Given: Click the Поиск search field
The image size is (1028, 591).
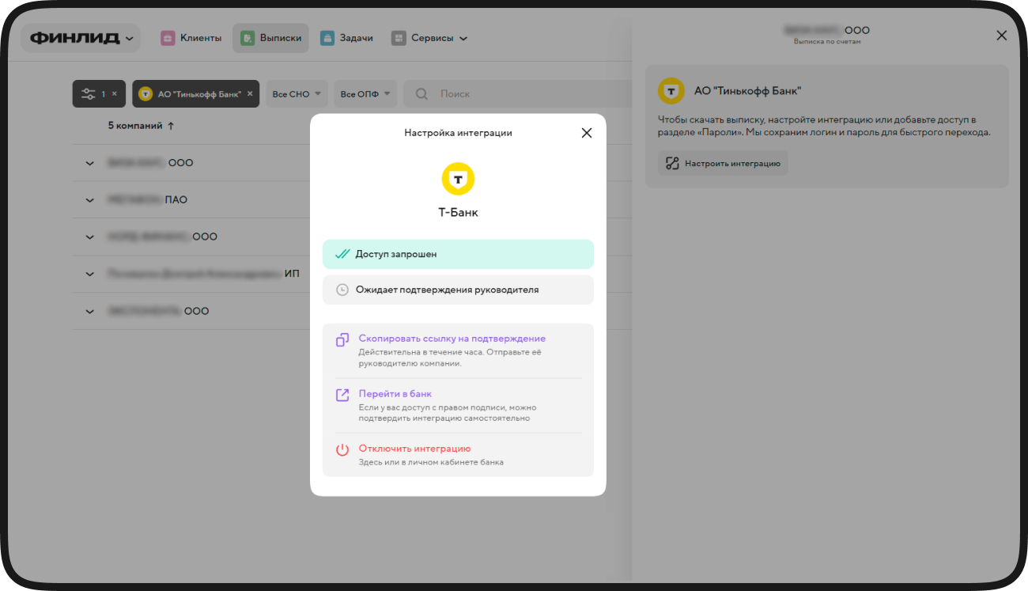Looking at the screenshot, I should coord(518,94).
